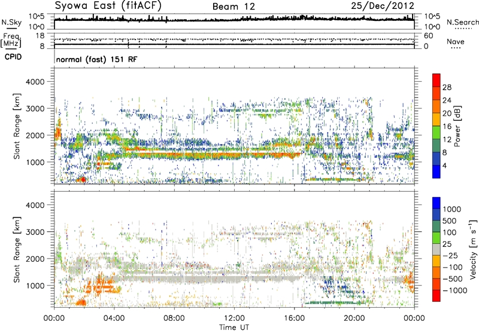Click the power colorbar
This screenshot has width=479, height=331.
point(436,126)
